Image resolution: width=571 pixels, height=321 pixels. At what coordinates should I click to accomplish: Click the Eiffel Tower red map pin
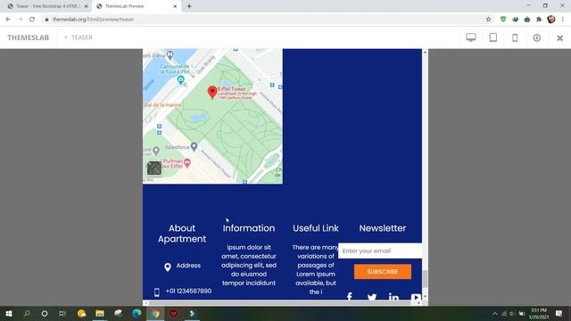[x=212, y=93]
